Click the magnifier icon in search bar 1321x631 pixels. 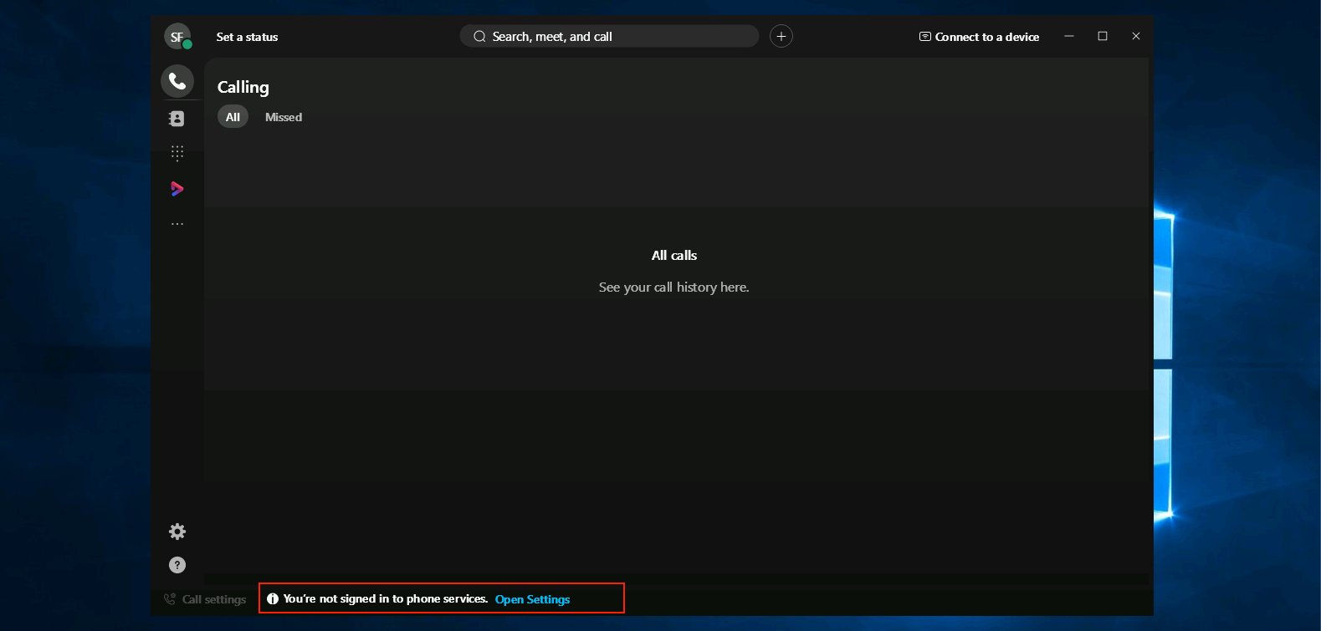(x=479, y=37)
